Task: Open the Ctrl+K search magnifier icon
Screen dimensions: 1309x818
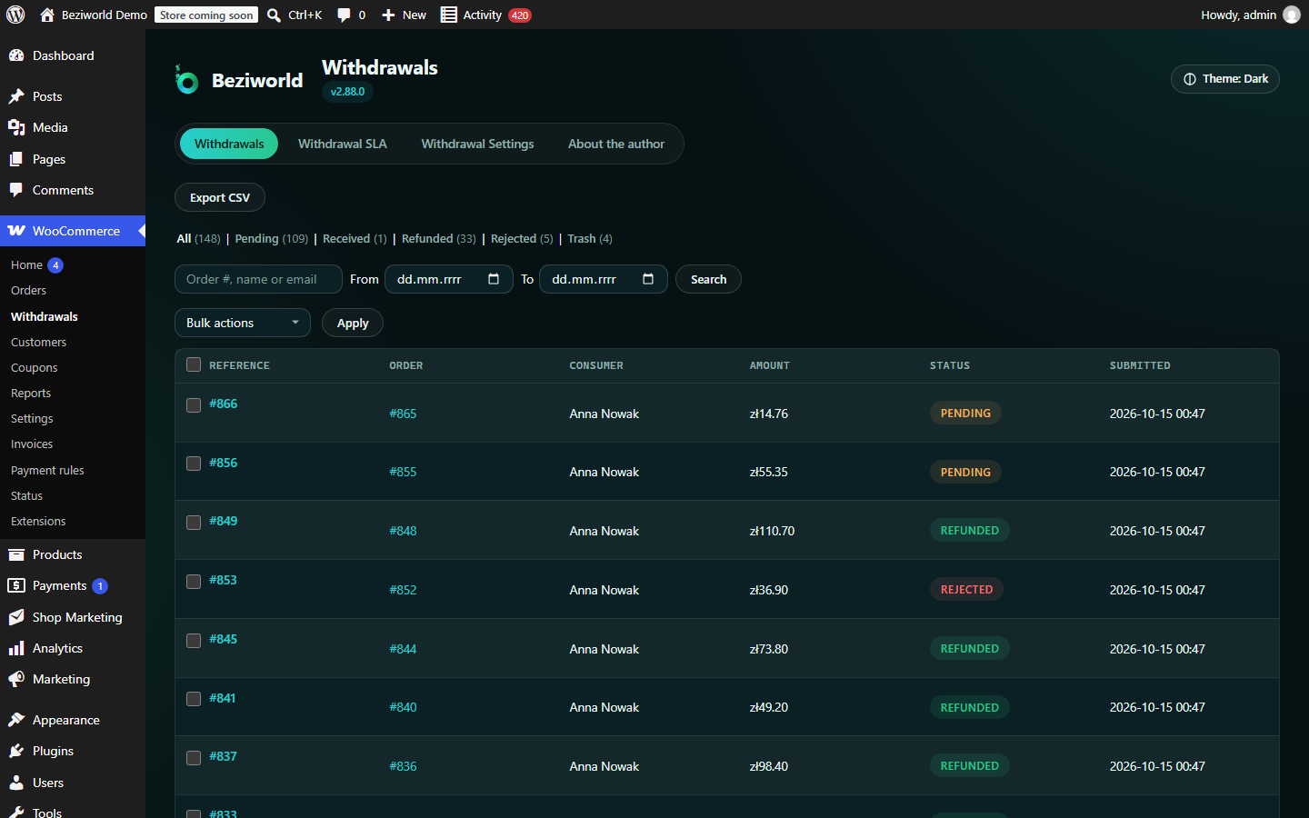Action: click(x=274, y=15)
